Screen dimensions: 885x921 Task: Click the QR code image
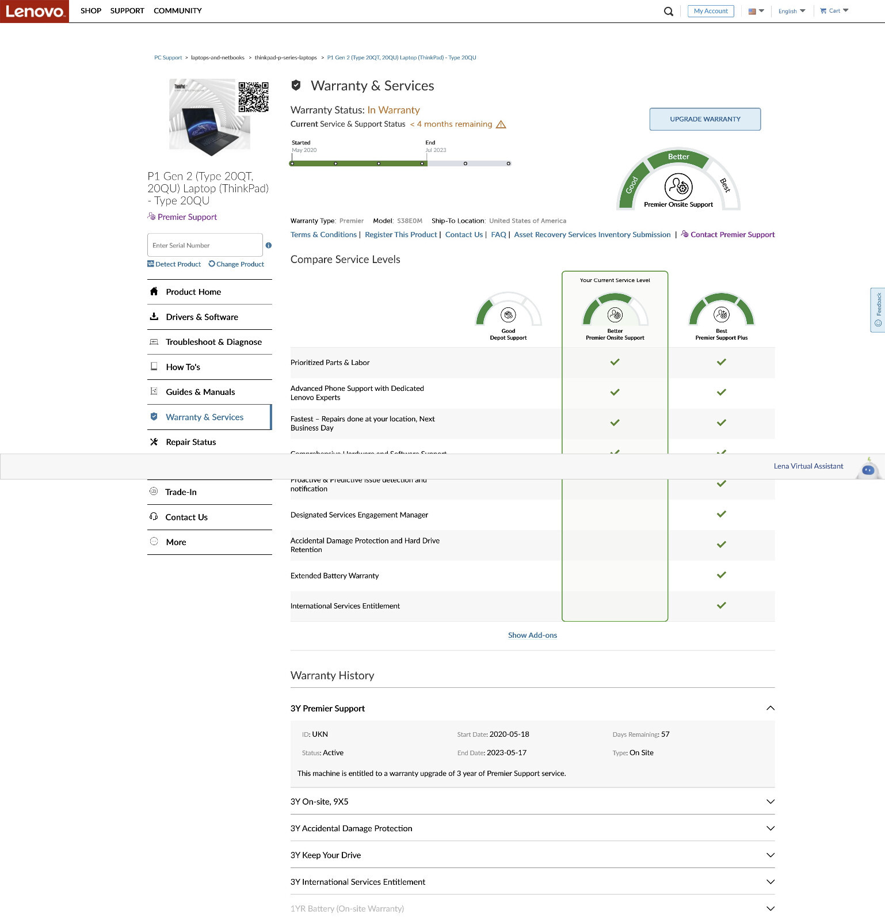(254, 97)
